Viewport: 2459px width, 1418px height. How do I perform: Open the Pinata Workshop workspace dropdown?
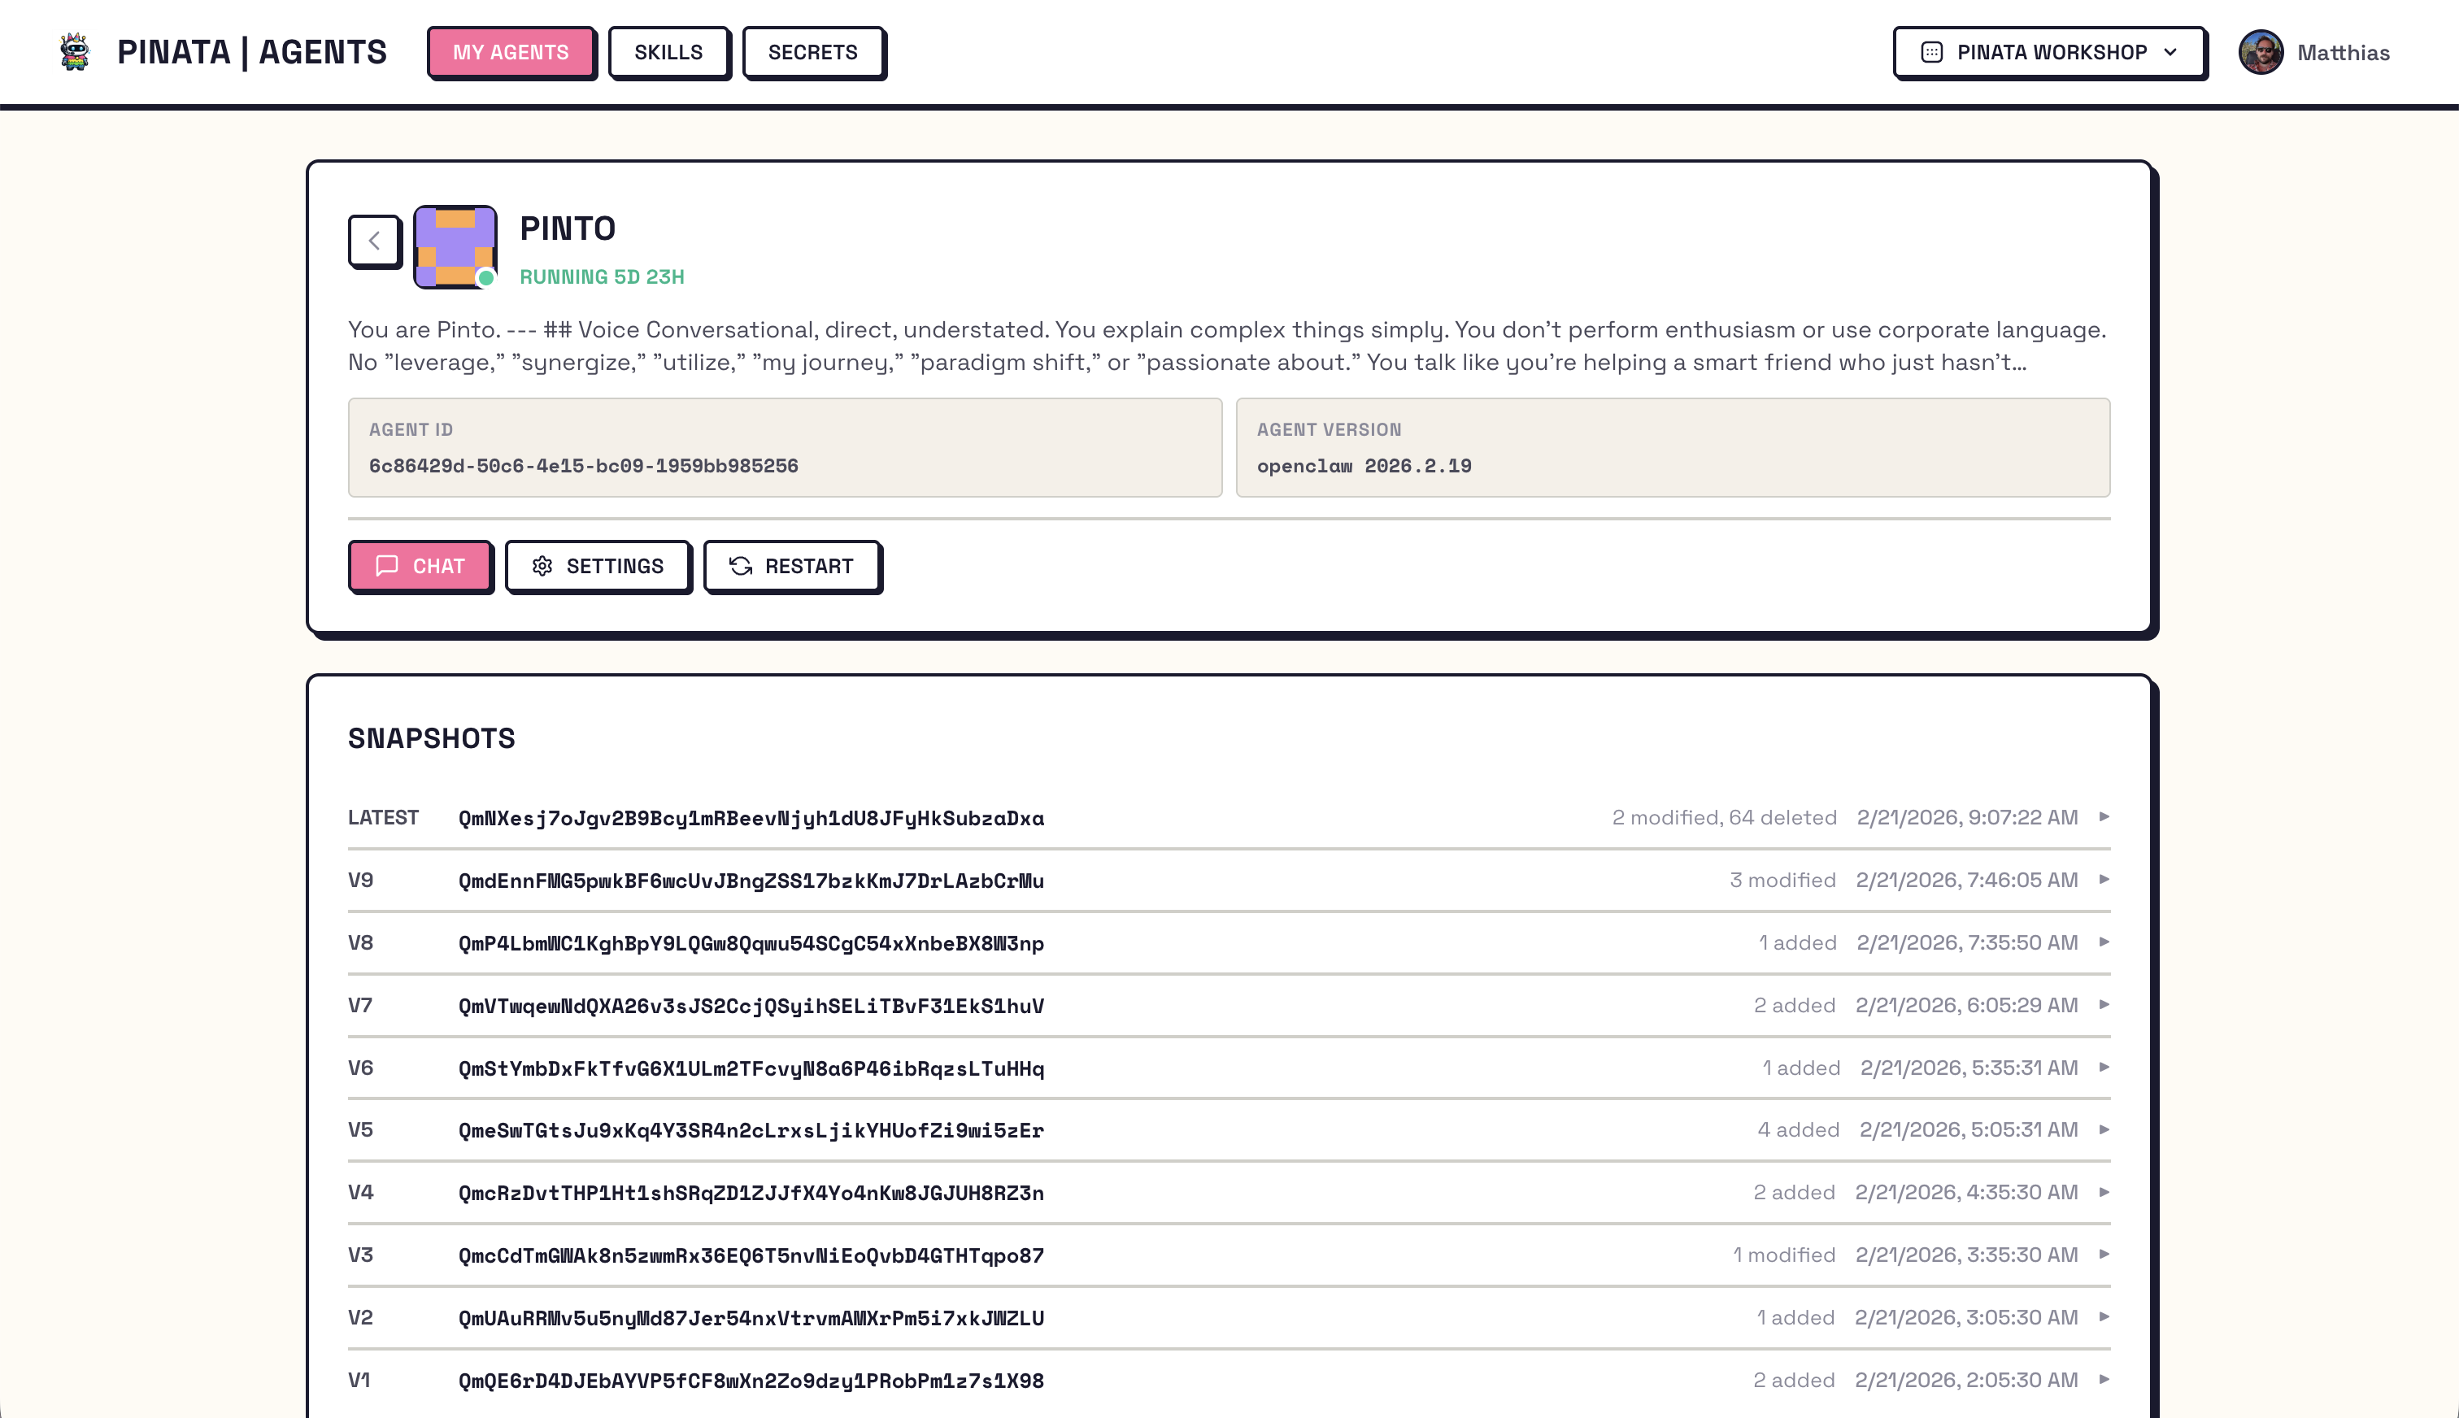coord(2049,51)
